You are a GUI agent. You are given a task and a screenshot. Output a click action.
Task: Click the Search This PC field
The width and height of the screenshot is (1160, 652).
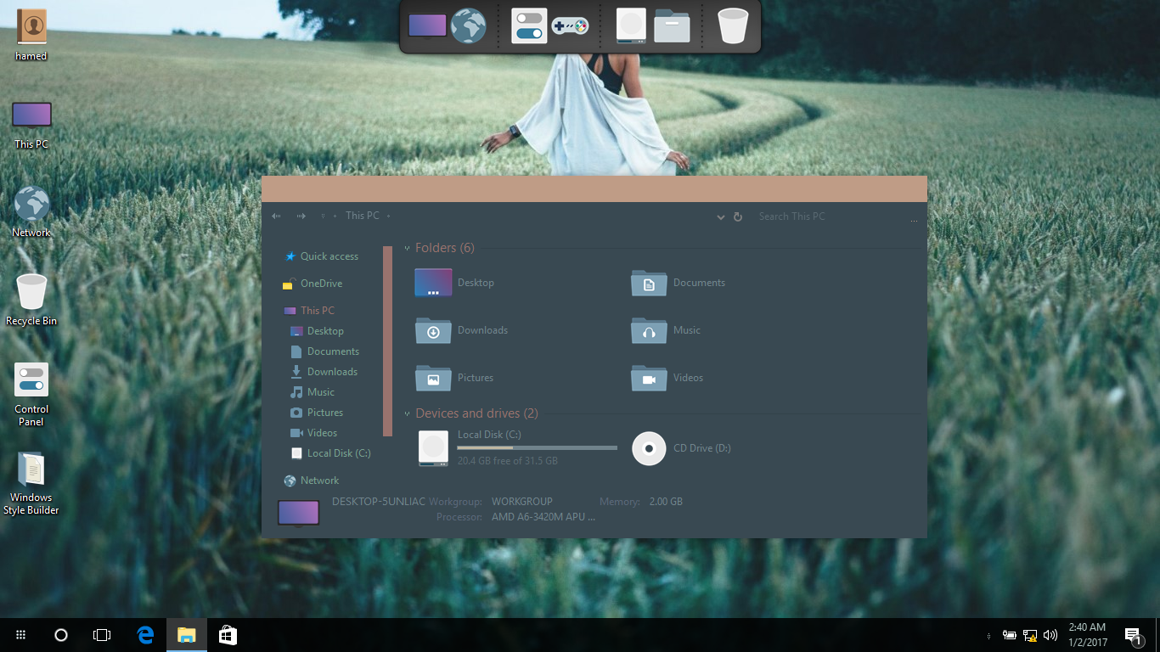828,216
